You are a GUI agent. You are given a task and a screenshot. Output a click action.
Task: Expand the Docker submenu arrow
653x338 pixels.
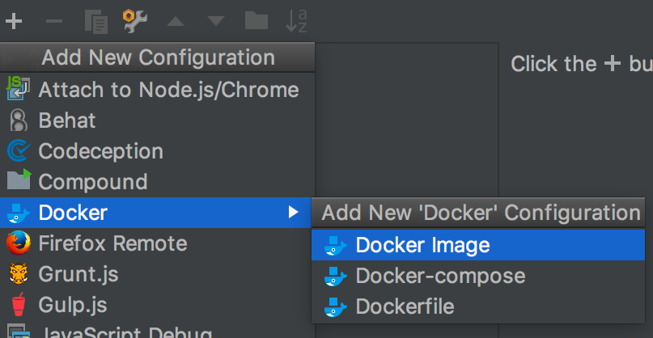coord(293,213)
